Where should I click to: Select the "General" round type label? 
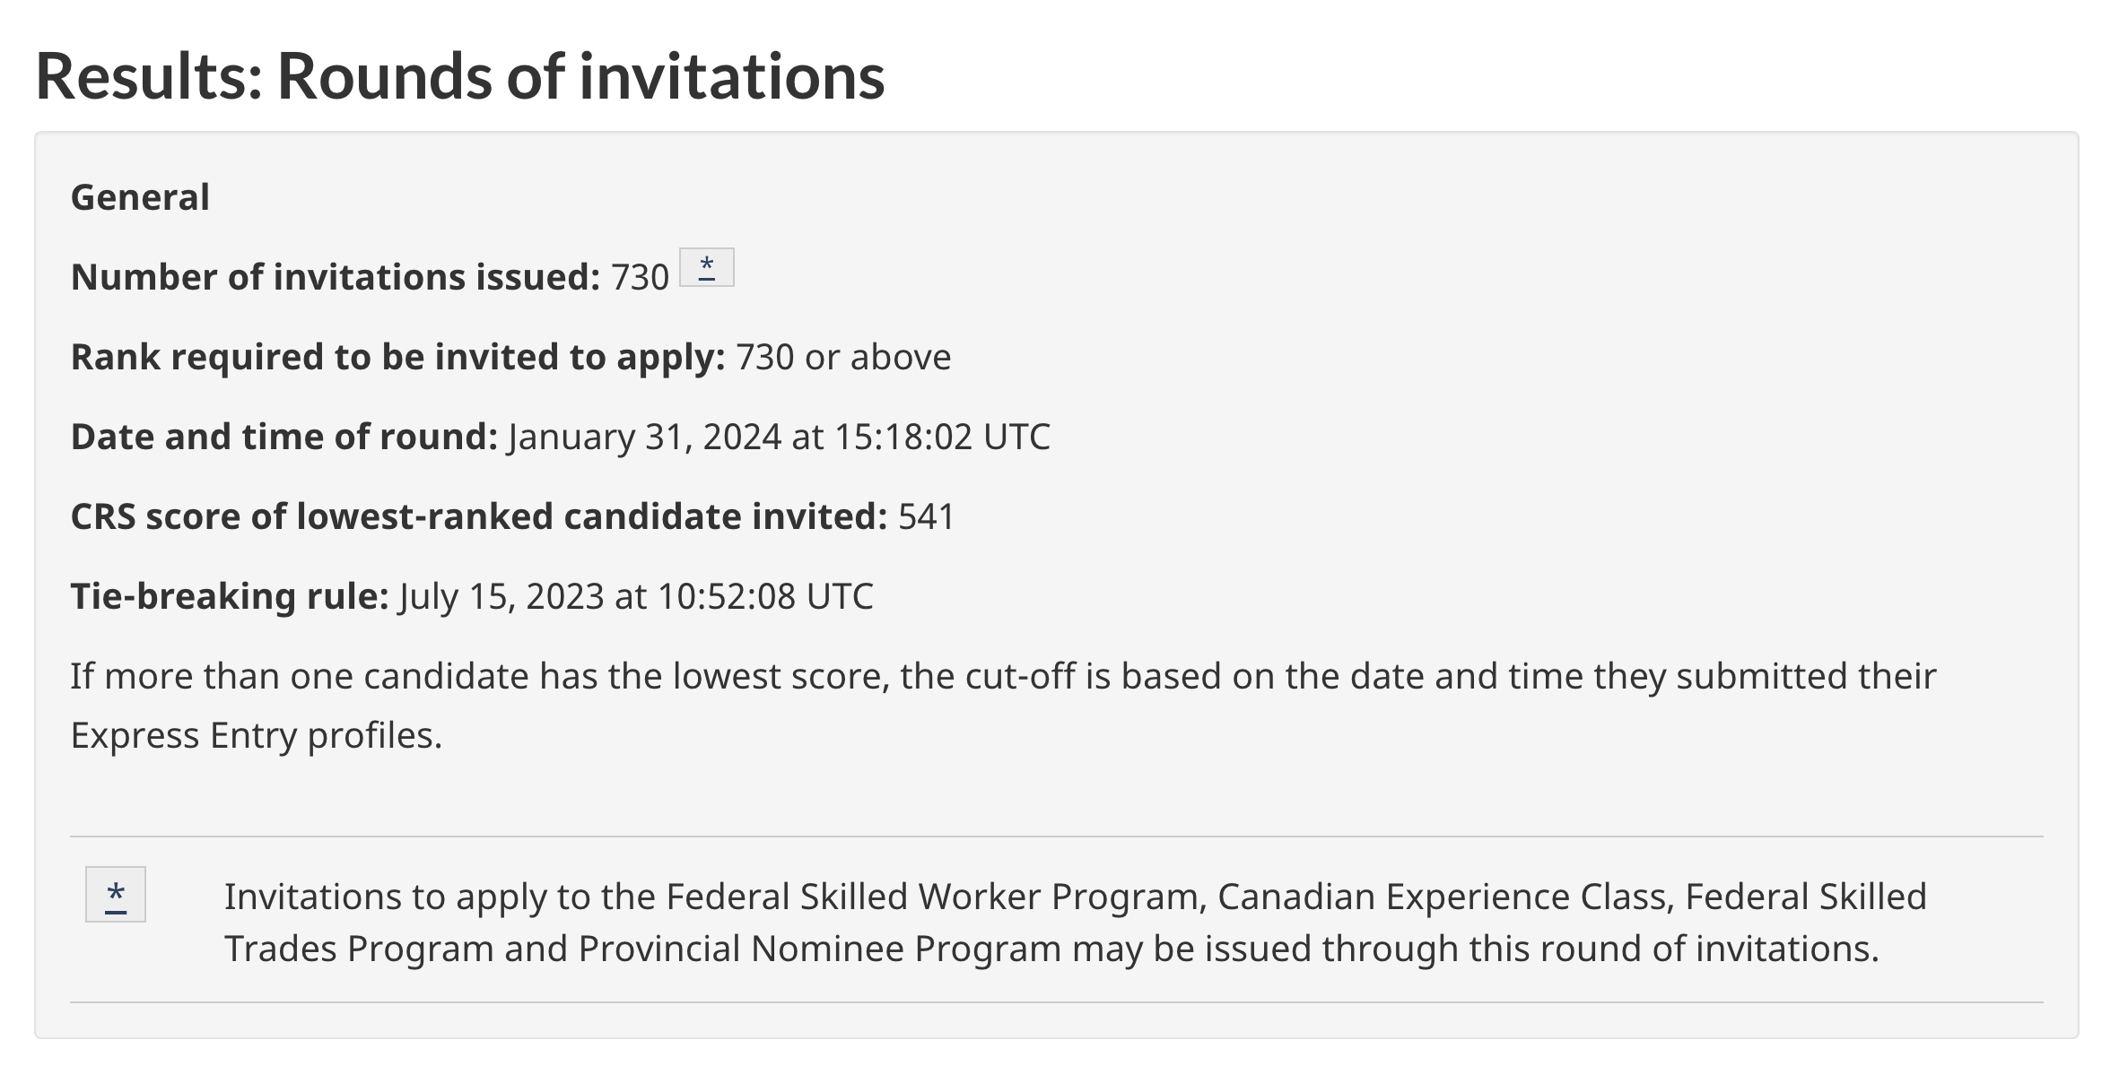140,197
